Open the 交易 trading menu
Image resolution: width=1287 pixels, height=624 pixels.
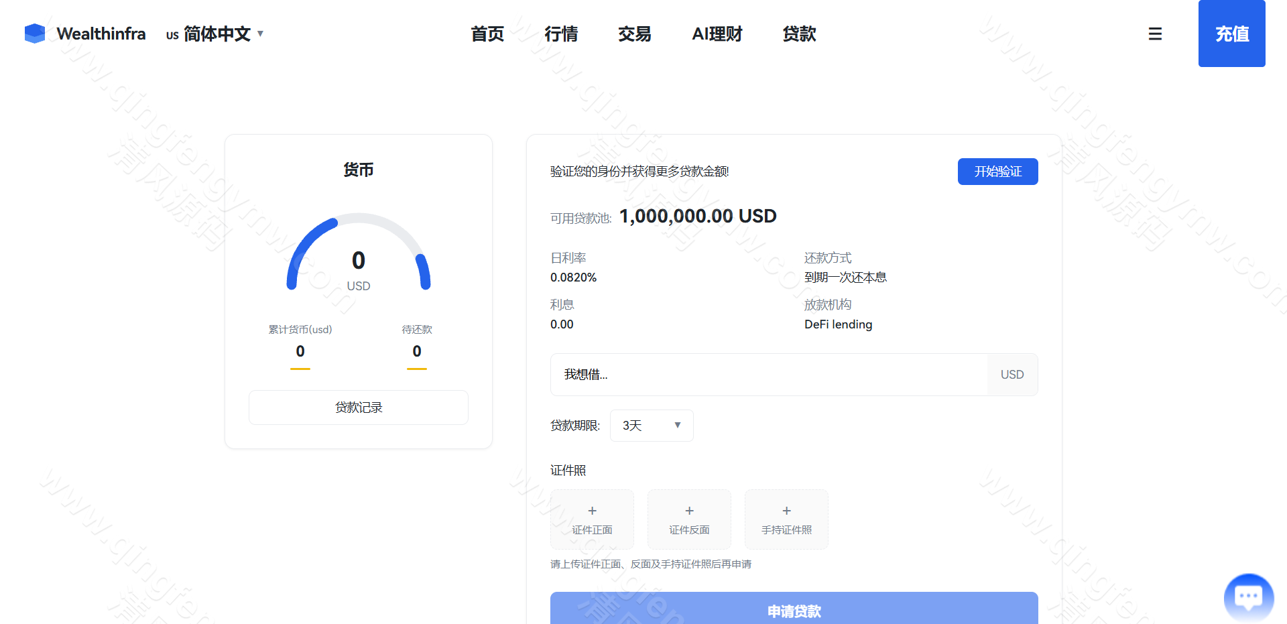click(x=635, y=34)
